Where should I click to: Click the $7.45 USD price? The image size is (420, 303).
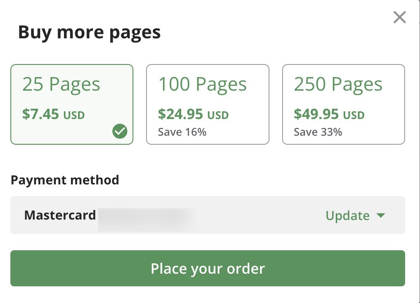pyautogui.click(x=53, y=115)
